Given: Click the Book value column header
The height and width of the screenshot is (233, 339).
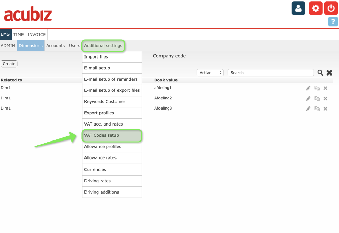Looking at the screenshot, I should click(166, 80).
